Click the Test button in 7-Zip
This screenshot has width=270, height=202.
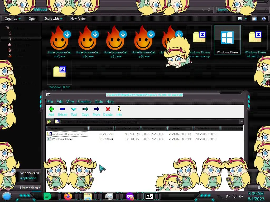coord(74,111)
